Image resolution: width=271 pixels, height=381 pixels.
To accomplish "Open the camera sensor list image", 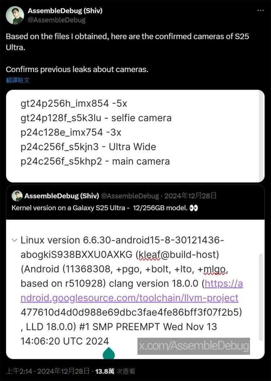I will tap(135, 136).
